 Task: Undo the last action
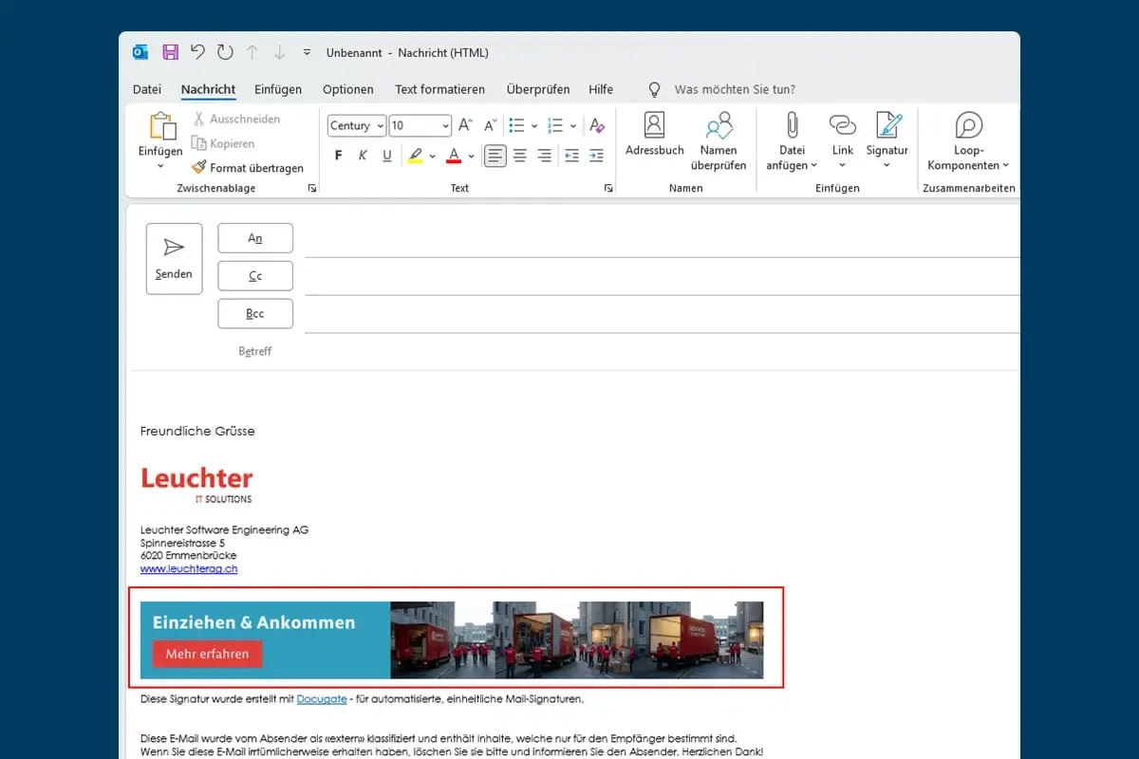coord(197,52)
